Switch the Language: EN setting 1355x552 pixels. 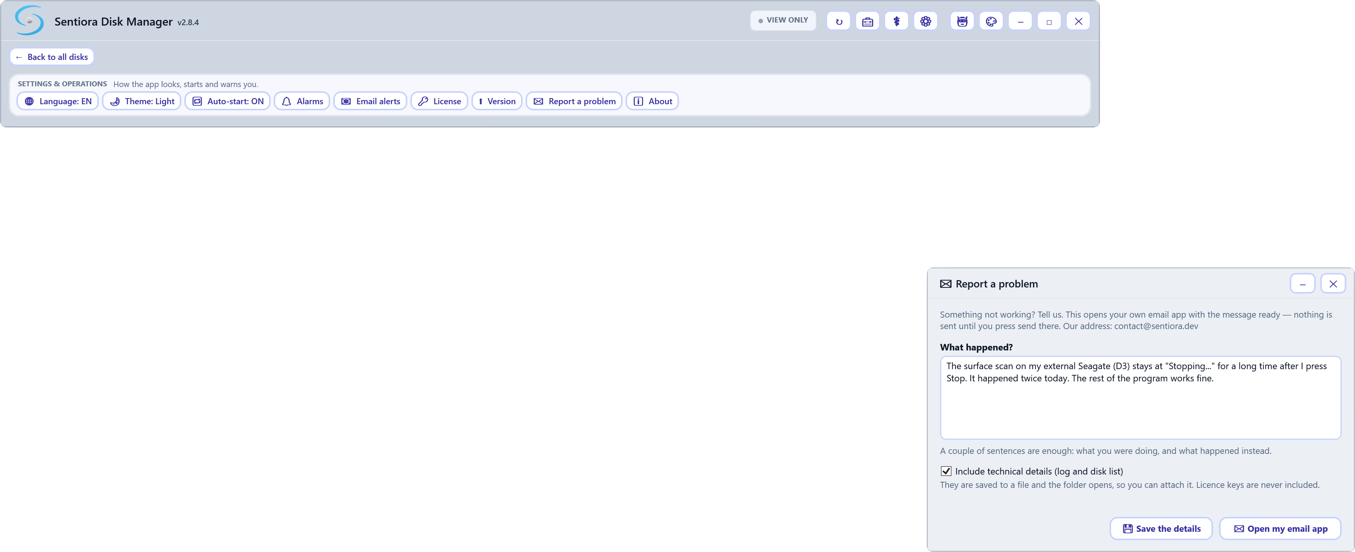58,101
